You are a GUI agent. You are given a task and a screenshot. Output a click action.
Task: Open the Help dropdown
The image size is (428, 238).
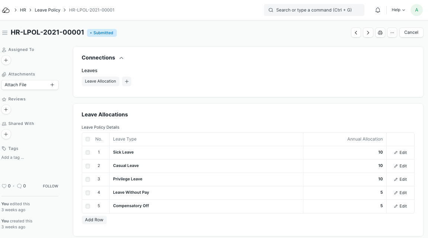[x=398, y=10]
